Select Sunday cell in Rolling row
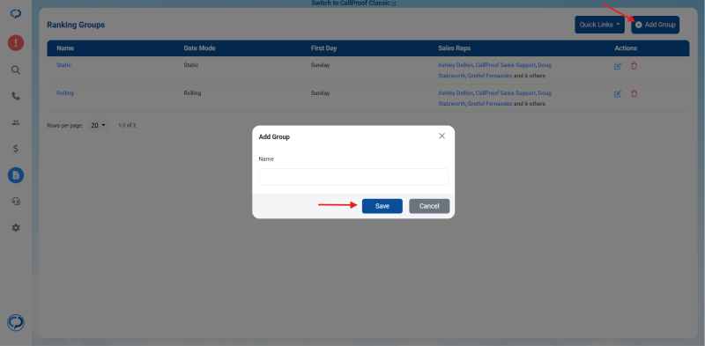Image resolution: width=705 pixels, height=346 pixels. [320, 93]
